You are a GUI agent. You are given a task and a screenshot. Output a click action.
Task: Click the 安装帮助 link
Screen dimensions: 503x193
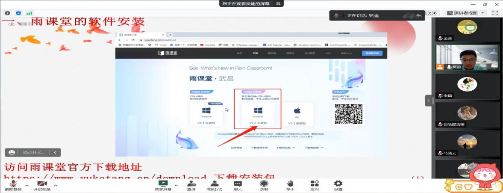(236, 148)
